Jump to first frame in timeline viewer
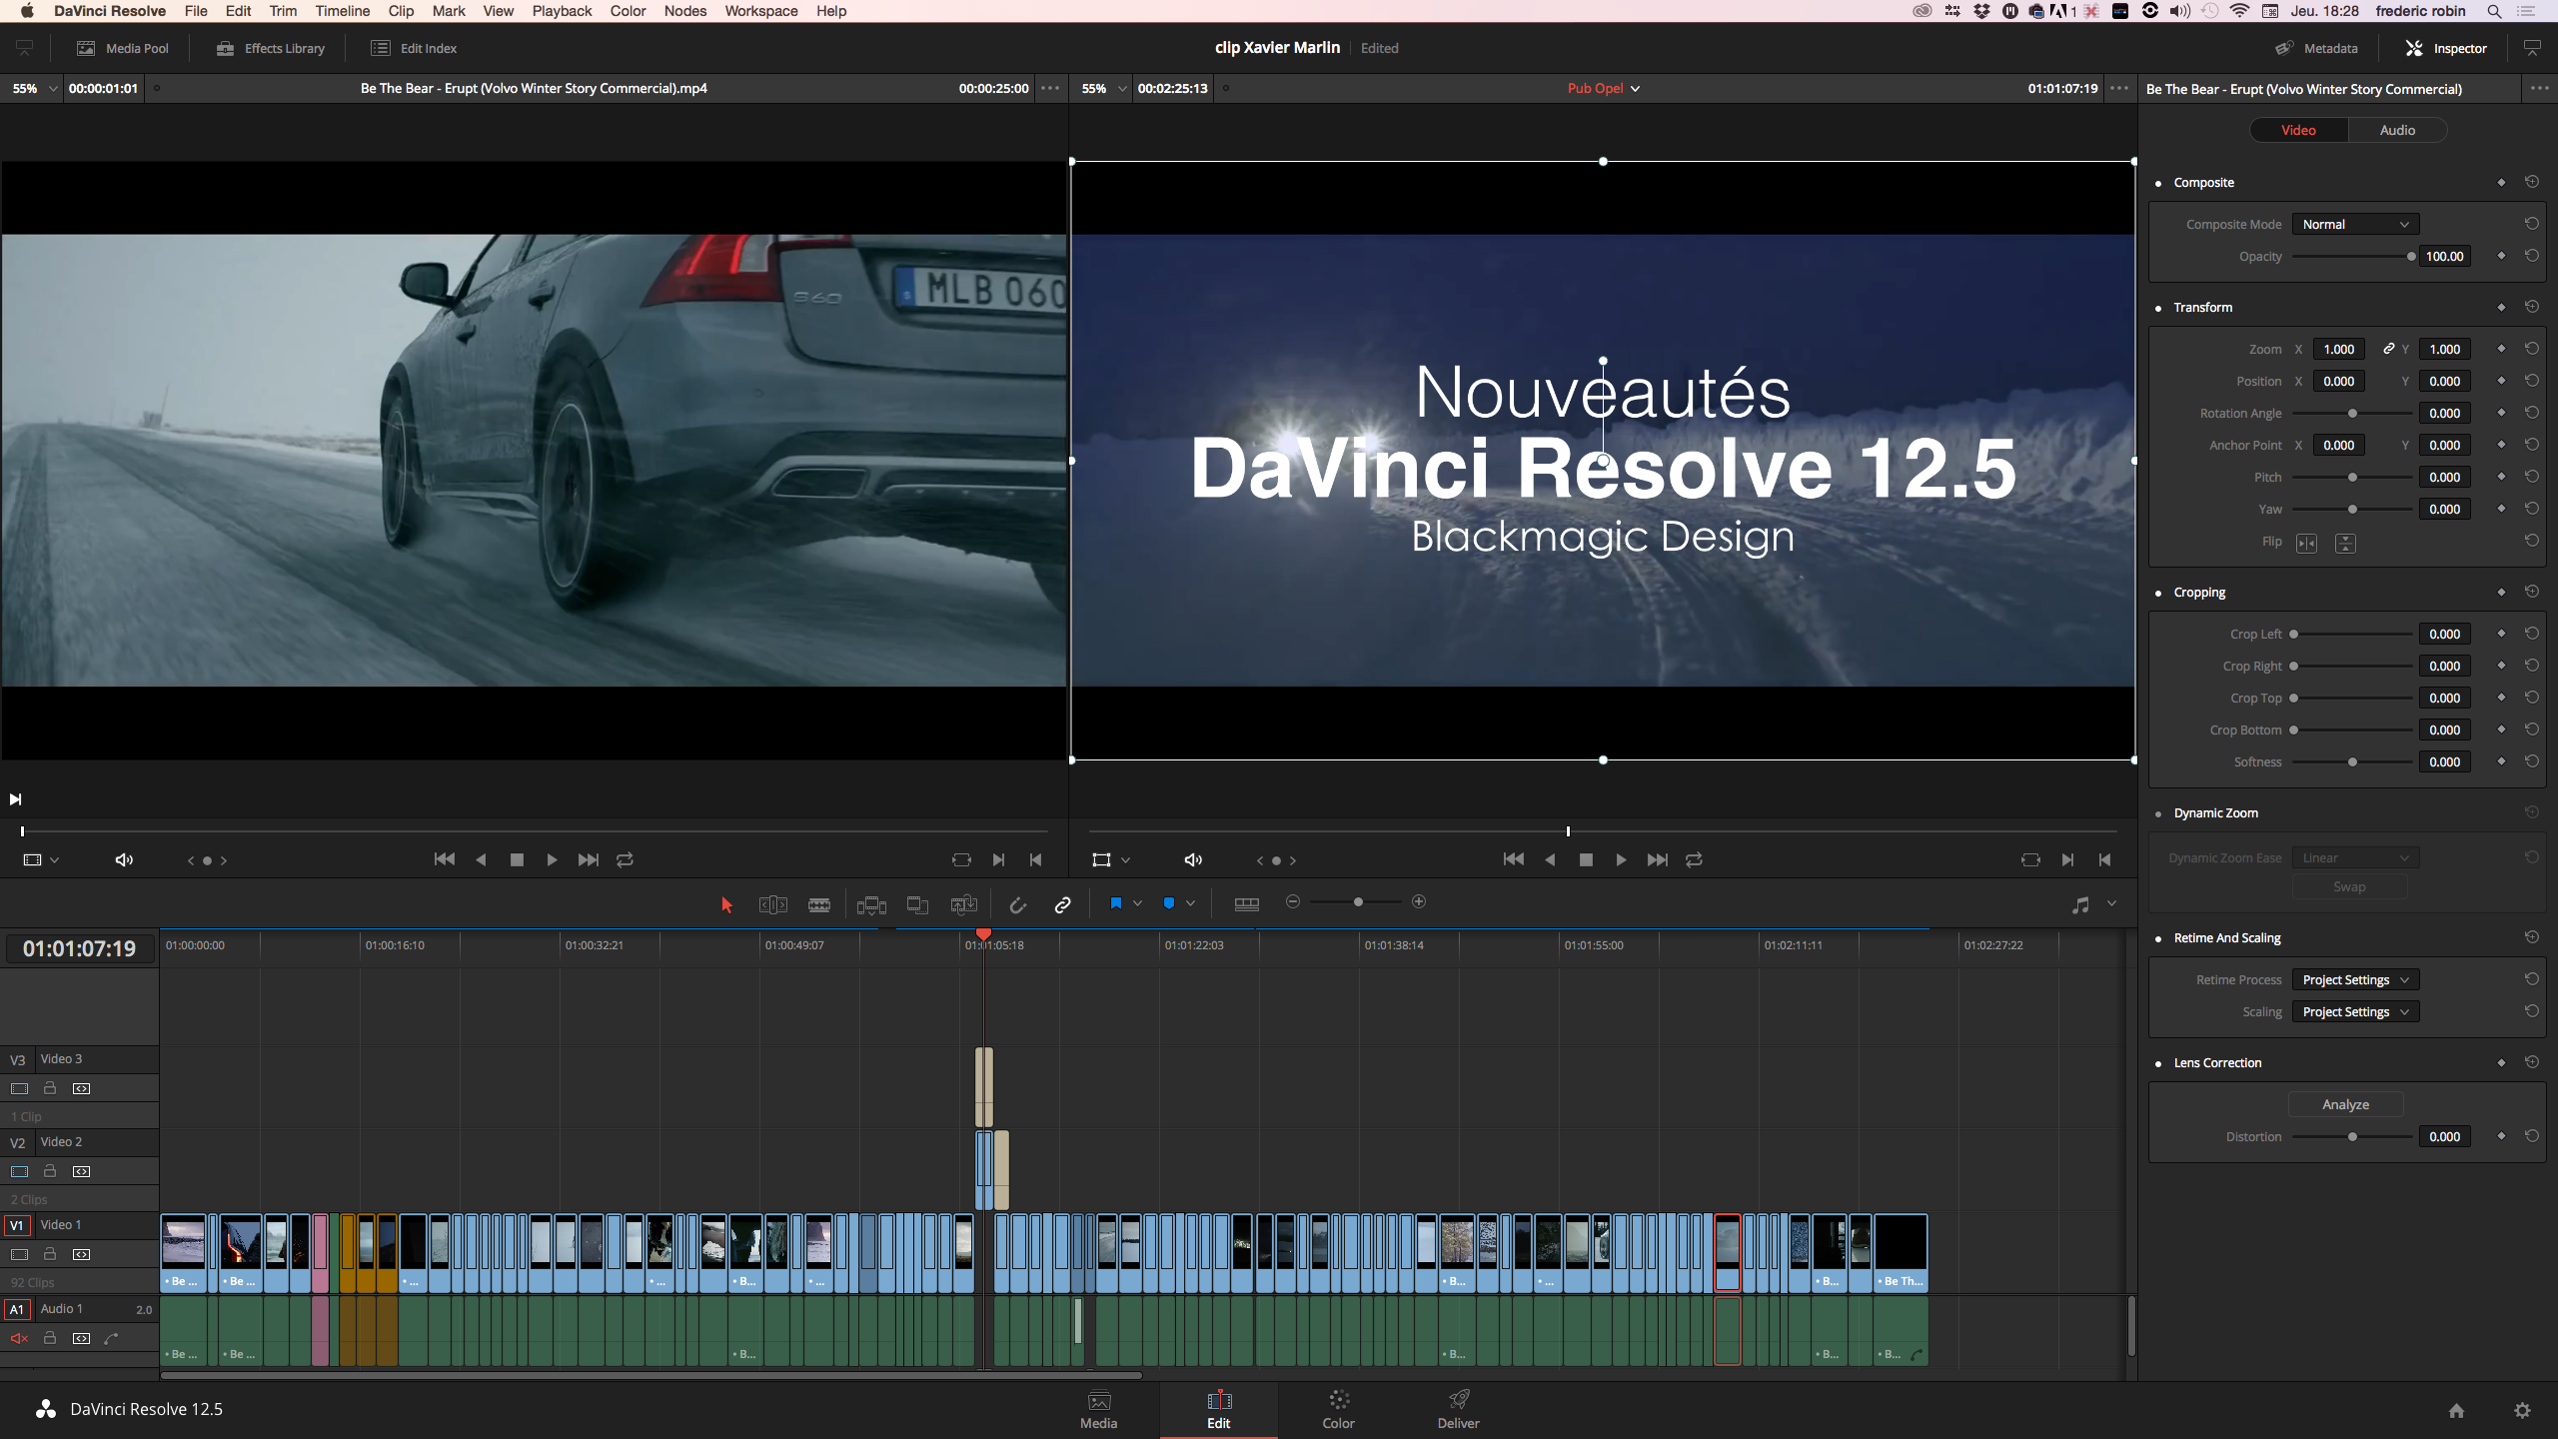 click(x=1514, y=860)
